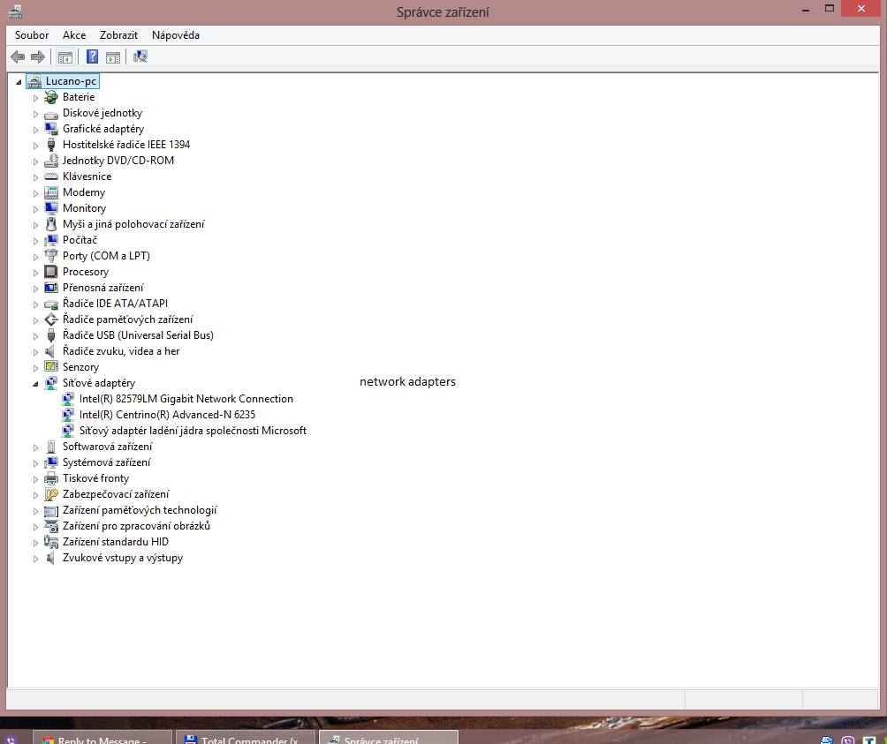The height and width of the screenshot is (744, 887).
Task: Click the DVD/CD-ROM drive icon
Action: [51, 161]
